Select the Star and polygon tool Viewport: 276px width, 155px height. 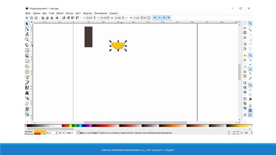(x=27, y=66)
